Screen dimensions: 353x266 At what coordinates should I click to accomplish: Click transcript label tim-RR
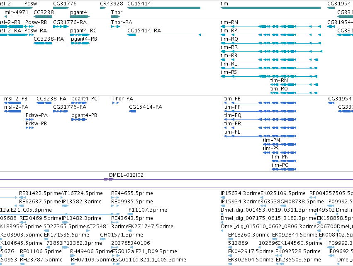229,47
